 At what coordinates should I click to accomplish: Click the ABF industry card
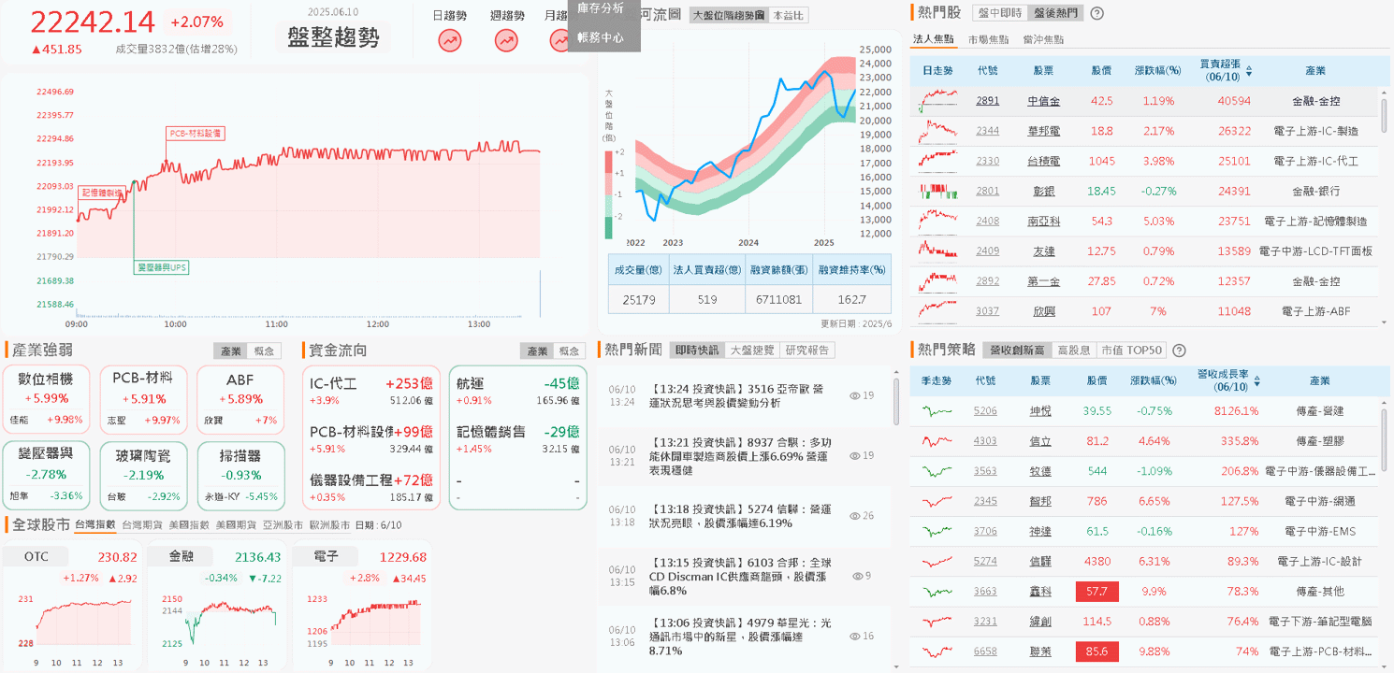point(240,398)
